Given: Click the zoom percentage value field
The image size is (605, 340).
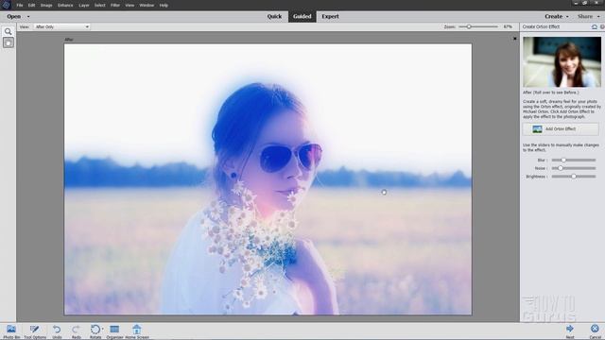Looking at the screenshot, I should pyautogui.click(x=508, y=27).
